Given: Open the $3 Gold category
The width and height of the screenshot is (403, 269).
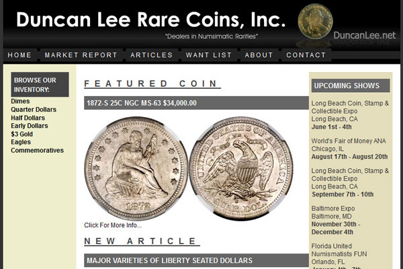Looking at the screenshot, I should coord(22,134).
